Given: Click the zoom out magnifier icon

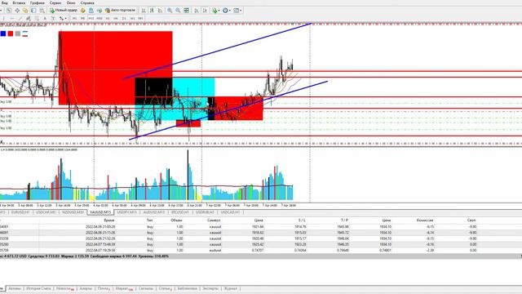Looking at the screenshot, I should 178,11.
